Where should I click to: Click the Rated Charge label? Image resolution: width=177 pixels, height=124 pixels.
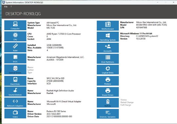tap(127, 102)
